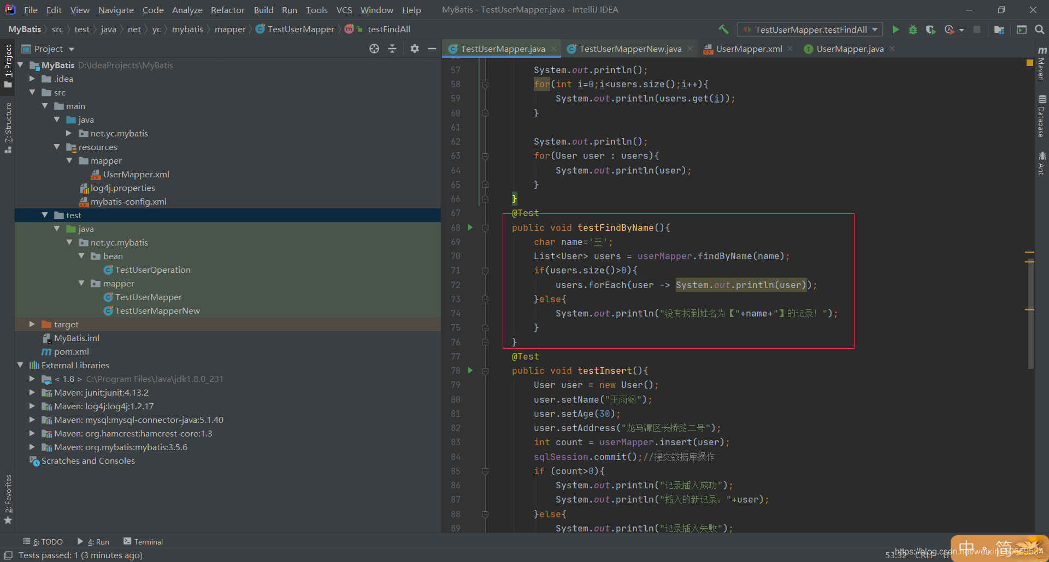Expand the JDK 1.8 library node

tap(32, 379)
